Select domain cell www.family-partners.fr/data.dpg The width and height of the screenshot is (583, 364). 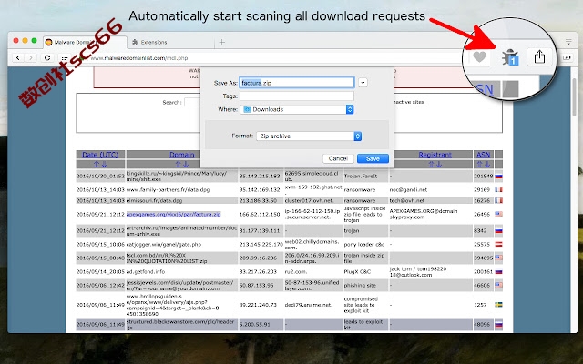click(x=168, y=190)
